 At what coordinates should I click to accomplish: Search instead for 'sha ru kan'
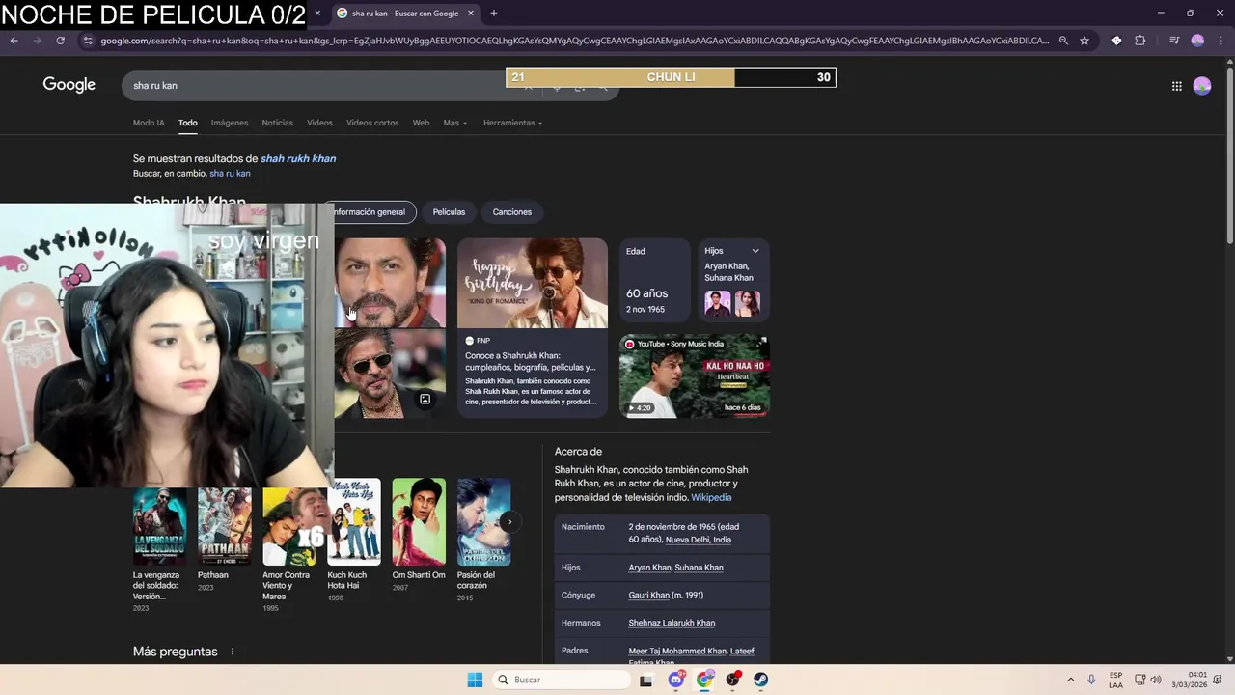click(x=230, y=174)
